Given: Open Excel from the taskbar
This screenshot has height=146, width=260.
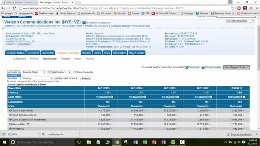Looking at the screenshot, I should click(x=145, y=142).
